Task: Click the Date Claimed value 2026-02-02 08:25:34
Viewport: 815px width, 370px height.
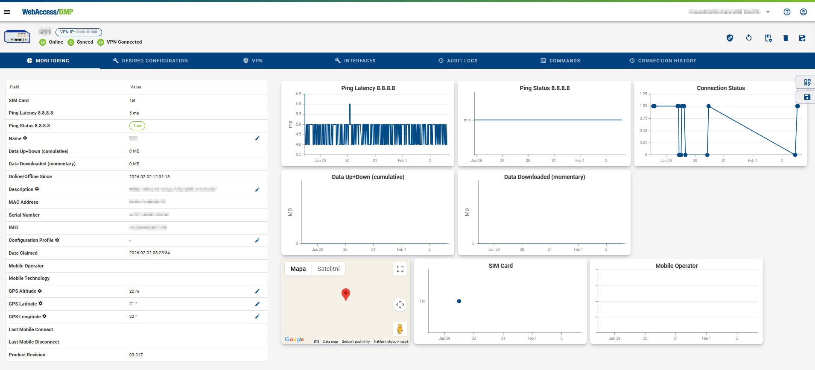Action: pos(149,253)
